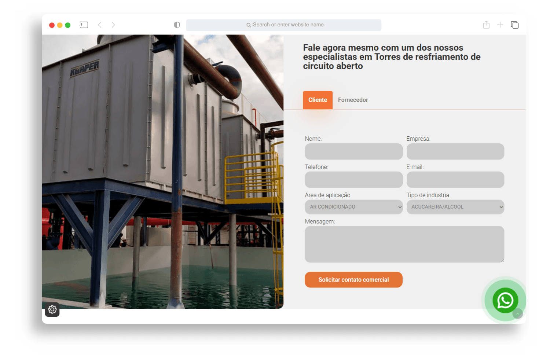Viewport: 550px width, 356px height.
Task: Click the 'Fale agora mesmo' heading text
Action: [x=392, y=57]
